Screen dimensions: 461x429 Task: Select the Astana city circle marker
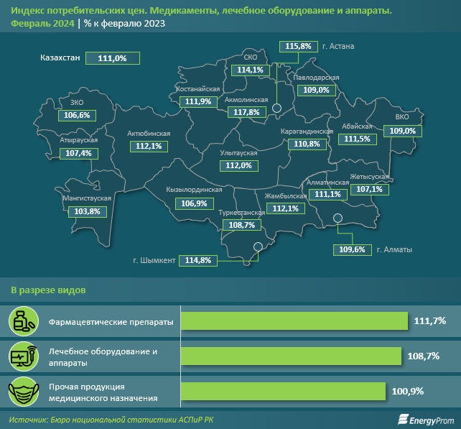276,109
